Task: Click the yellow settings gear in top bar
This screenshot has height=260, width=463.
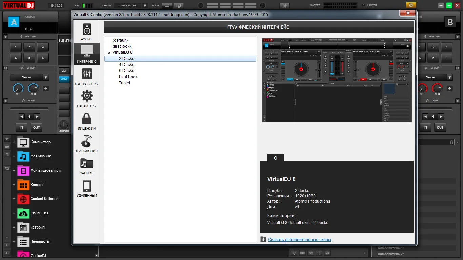Action: click(411, 5)
